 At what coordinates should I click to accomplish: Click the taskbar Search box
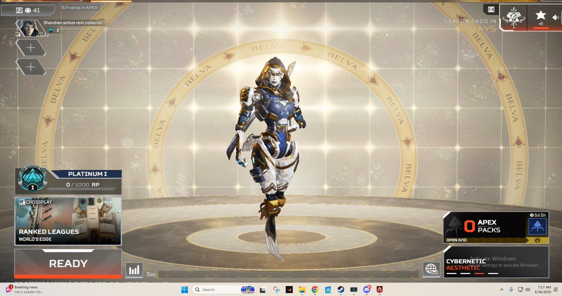(223, 289)
